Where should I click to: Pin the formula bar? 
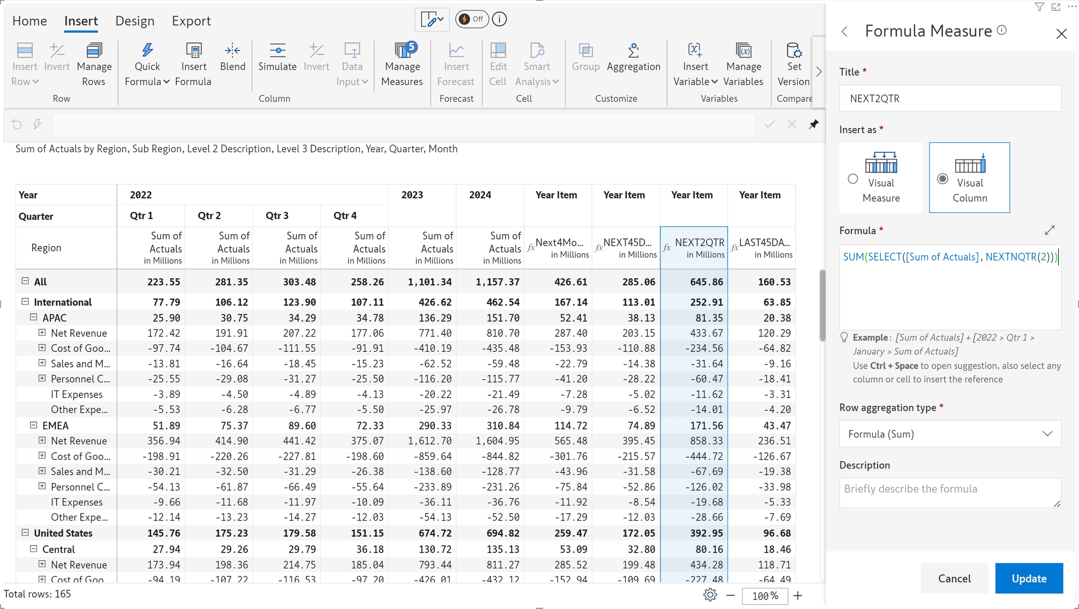coord(813,124)
